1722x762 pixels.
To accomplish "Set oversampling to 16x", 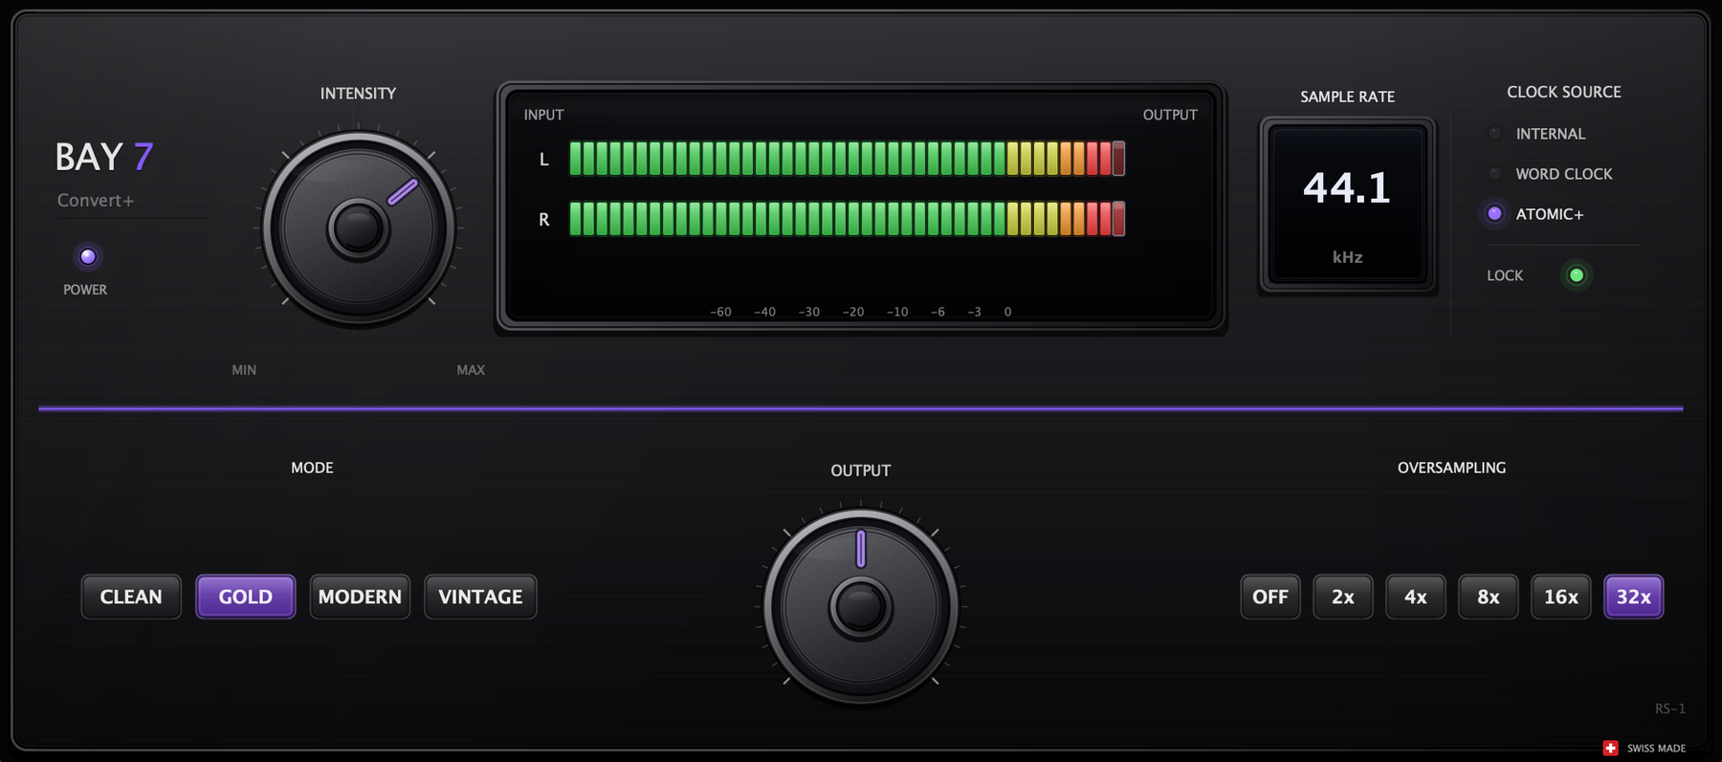I will tap(1561, 597).
